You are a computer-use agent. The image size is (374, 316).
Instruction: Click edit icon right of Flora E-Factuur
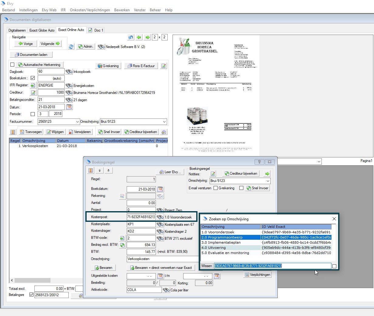tap(163, 66)
